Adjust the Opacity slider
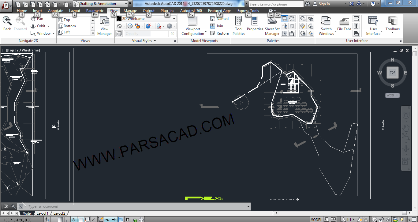The height and width of the screenshot is (222, 418). point(146,34)
